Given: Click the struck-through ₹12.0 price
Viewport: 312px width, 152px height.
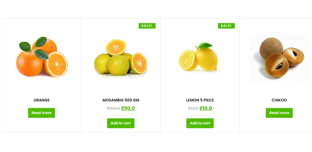Looking at the screenshot, I should click(193, 109).
